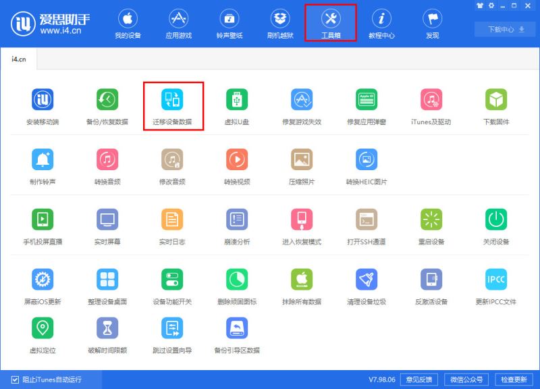
Task: Open skin shirt icon in title bar
Action: pos(479,5)
